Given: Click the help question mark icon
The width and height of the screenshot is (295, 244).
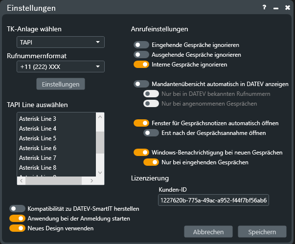Looking at the screenshot, I should click(264, 8).
